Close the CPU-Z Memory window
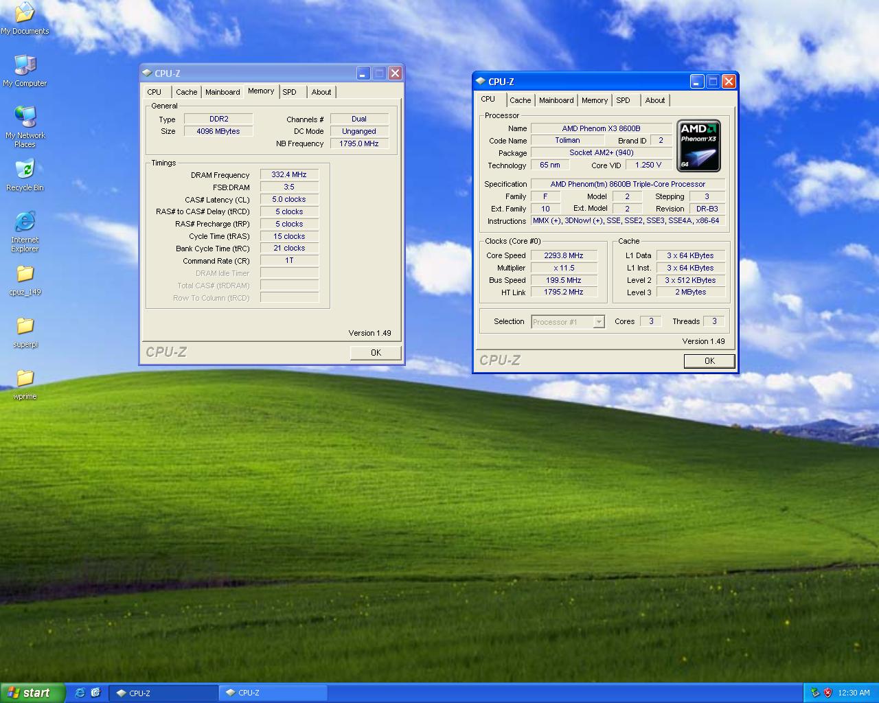This screenshot has height=703, width=879. point(395,73)
